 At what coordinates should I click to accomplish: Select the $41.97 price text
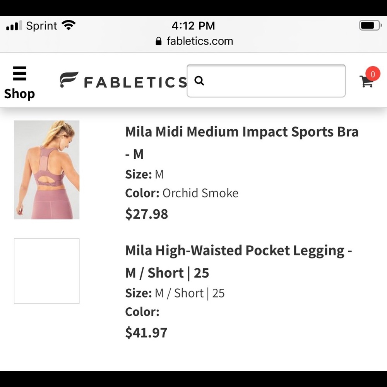pos(146,332)
